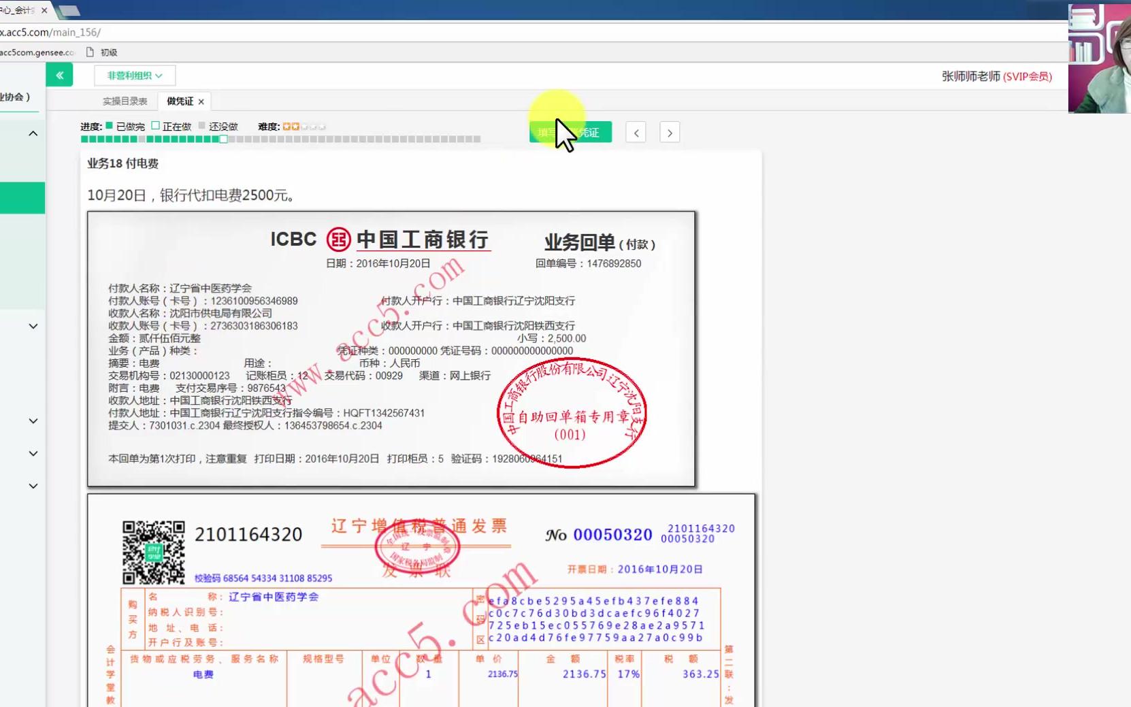Viewport: 1131px width, 707px height.
Task: Check the 正在做 status checkbox
Action: coord(154,125)
